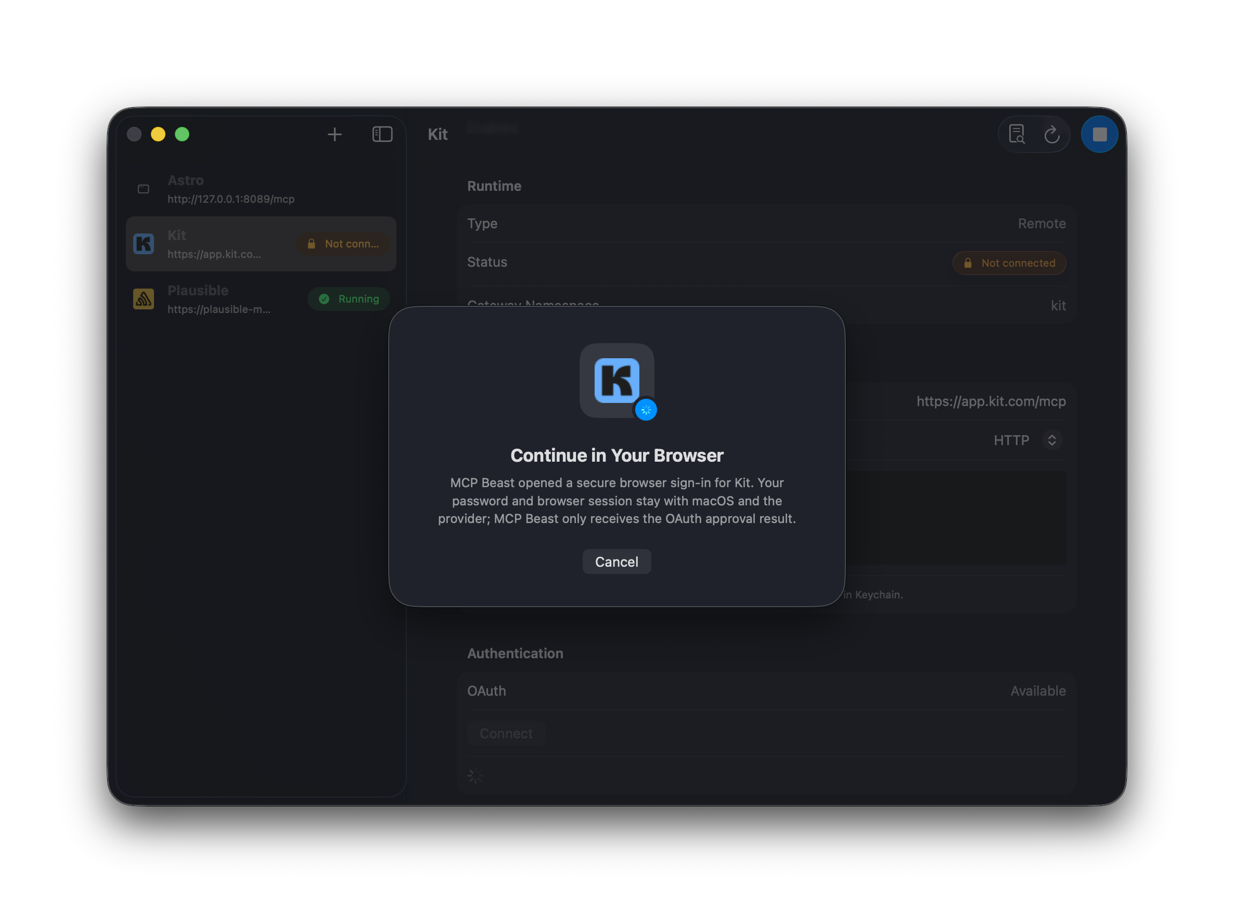Click the blue spinner badge on Kit icon
This screenshot has width=1234, height=913.
(x=646, y=410)
